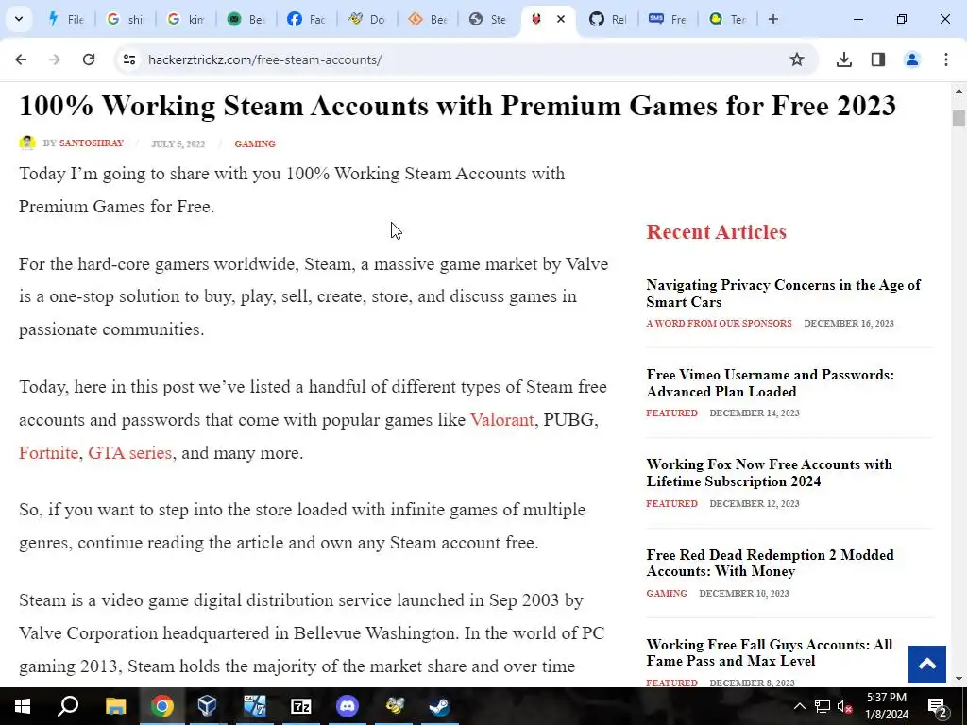Click Chrome icon in taskbar
This screenshot has height=725, width=967.
162,706
